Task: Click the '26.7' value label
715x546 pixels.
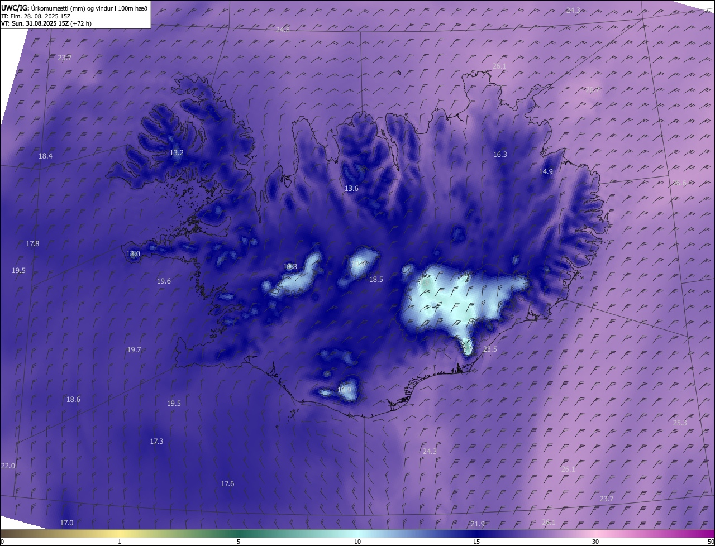Action: click(x=593, y=89)
